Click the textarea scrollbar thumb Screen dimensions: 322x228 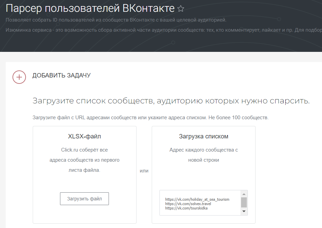pos(244,203)
